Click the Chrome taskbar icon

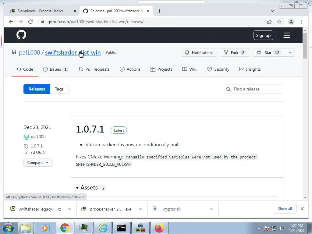65,228
